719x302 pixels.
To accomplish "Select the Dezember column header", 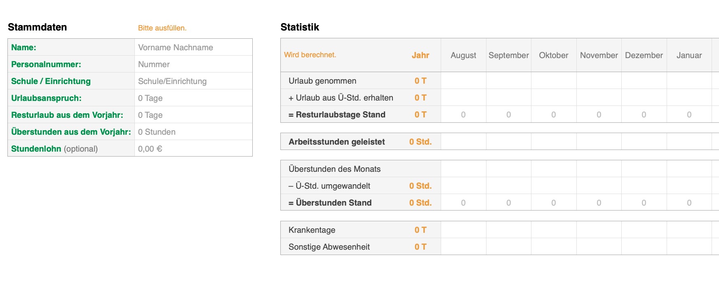I will click(644, 55).
